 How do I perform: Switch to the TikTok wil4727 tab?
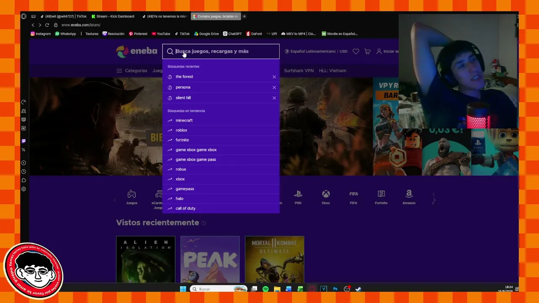[x=63, y=16]
